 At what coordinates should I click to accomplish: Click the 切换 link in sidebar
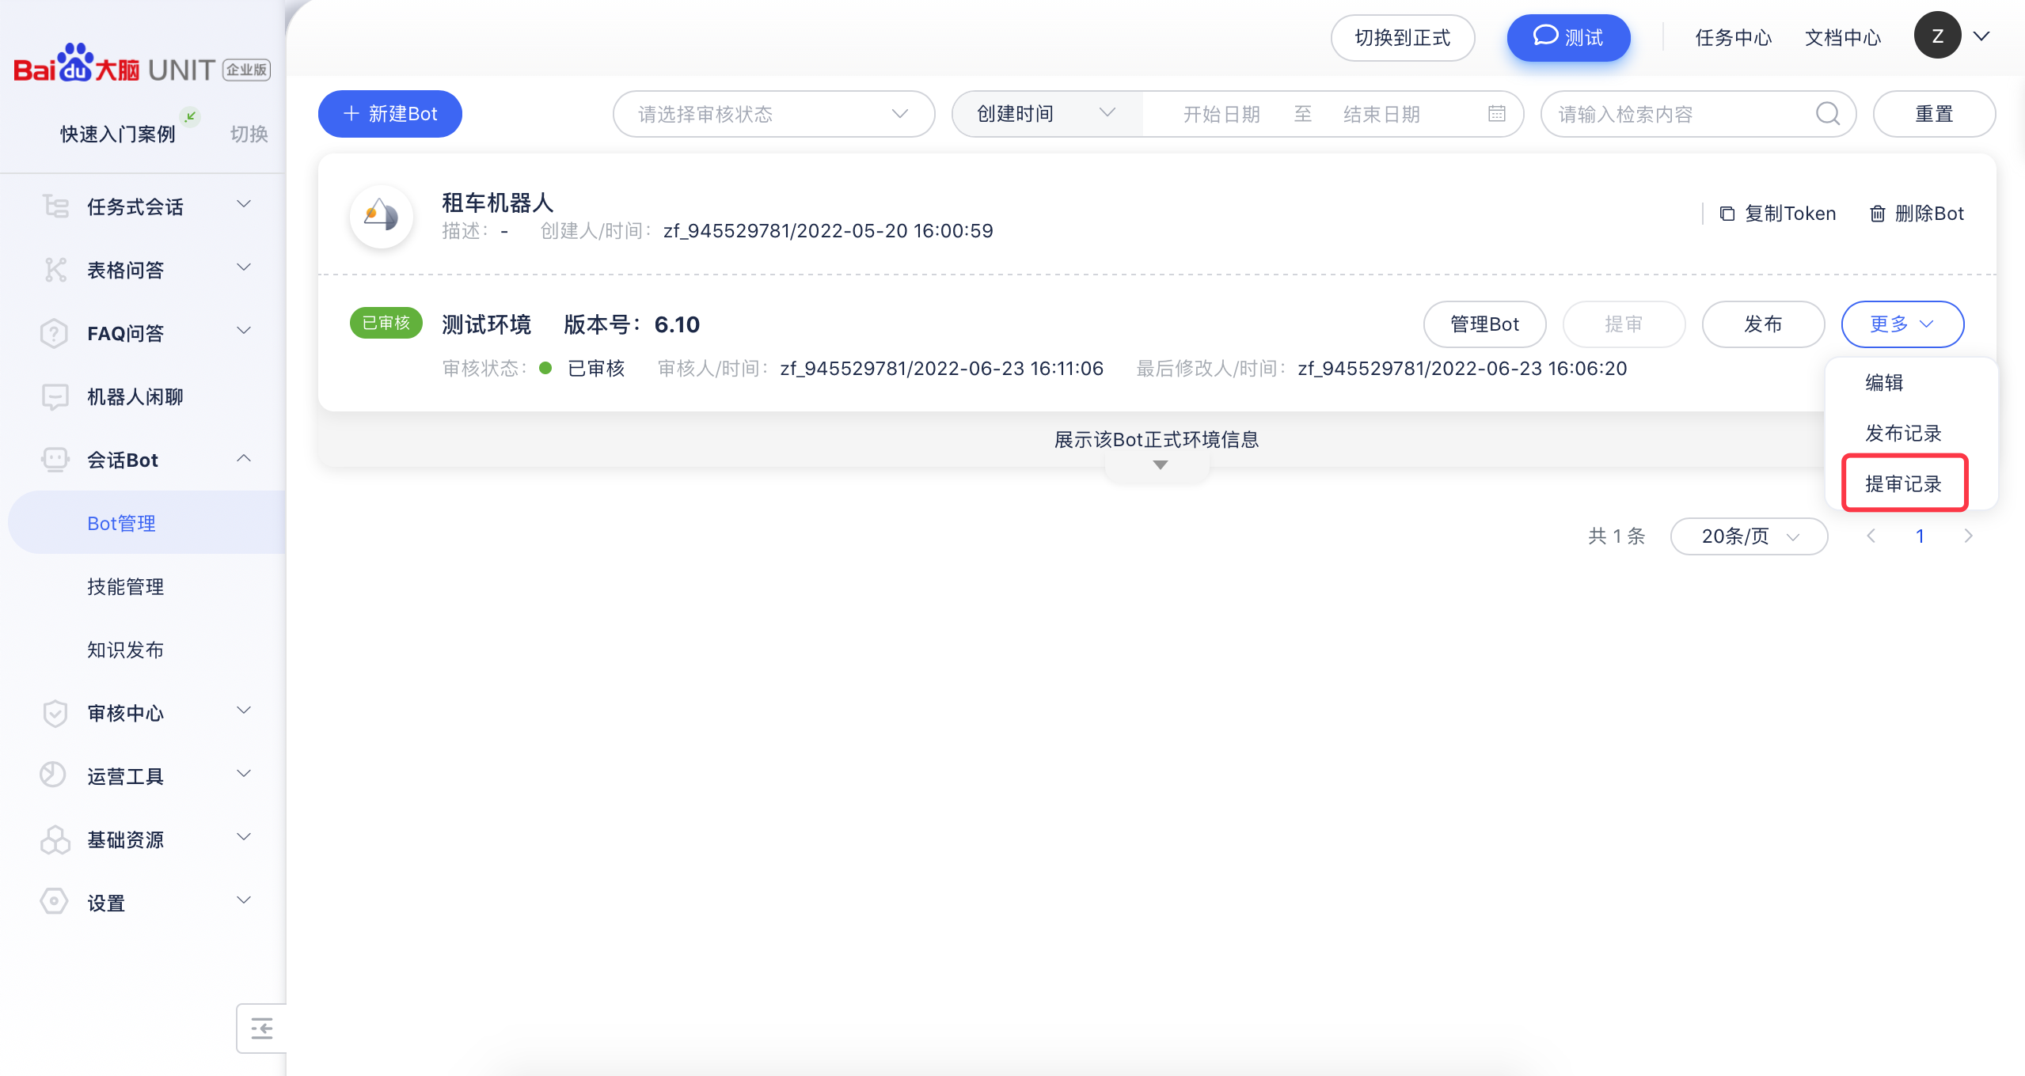(249, 134)
